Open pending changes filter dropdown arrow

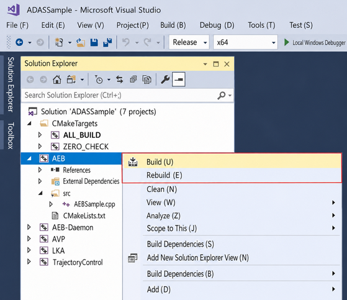tap(109, 80)
